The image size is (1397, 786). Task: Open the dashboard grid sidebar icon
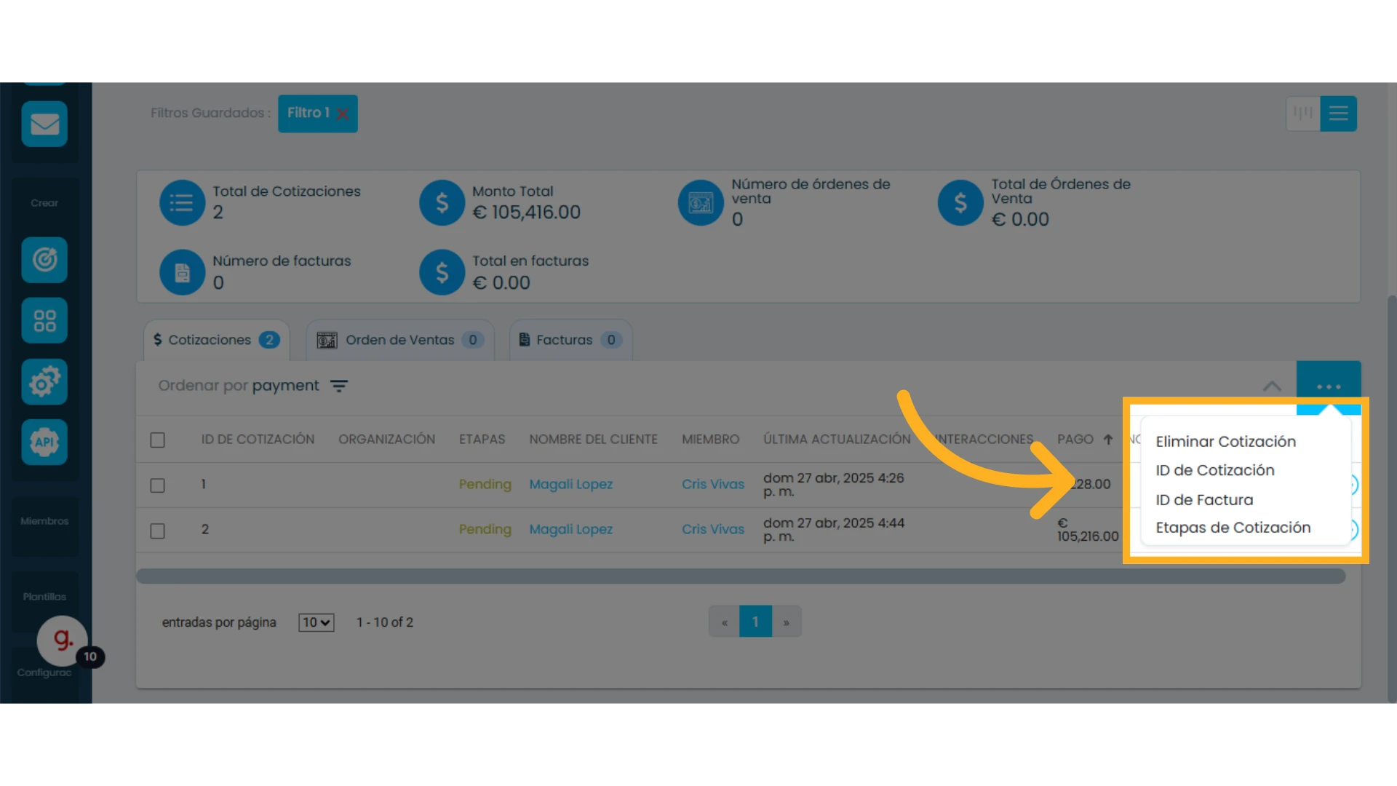(x=44, y=320)
